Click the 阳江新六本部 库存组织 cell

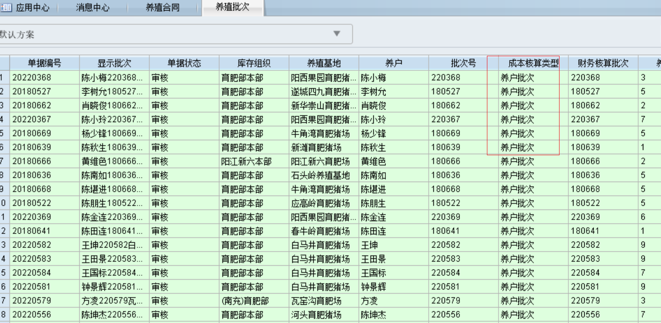click(246, 162)
